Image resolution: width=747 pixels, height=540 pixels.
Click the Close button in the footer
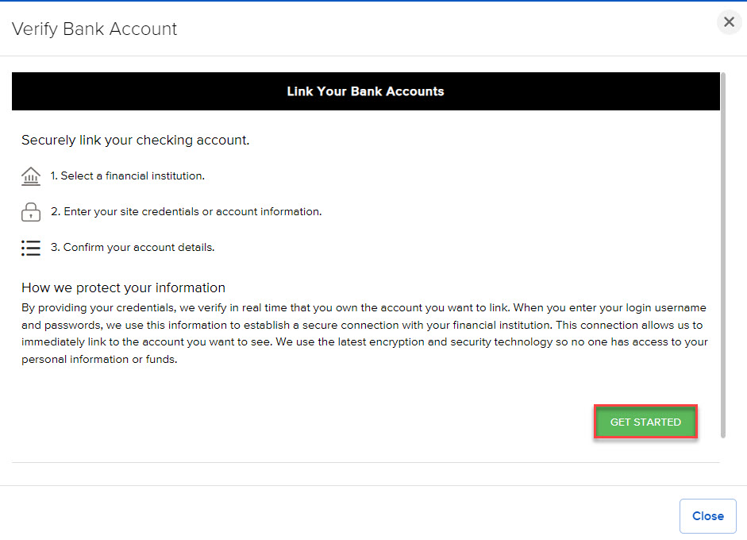pyautogui.click(x=707, y=516)
